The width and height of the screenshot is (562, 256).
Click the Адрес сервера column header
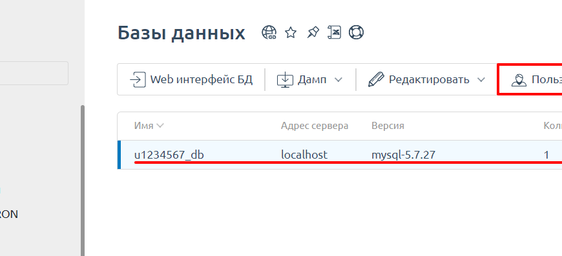315,126
